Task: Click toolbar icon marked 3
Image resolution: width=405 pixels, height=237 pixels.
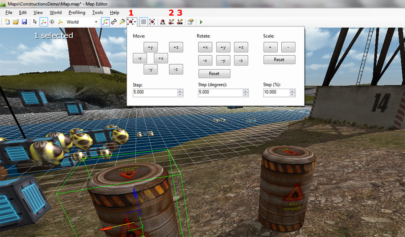Action: [180, 22]
